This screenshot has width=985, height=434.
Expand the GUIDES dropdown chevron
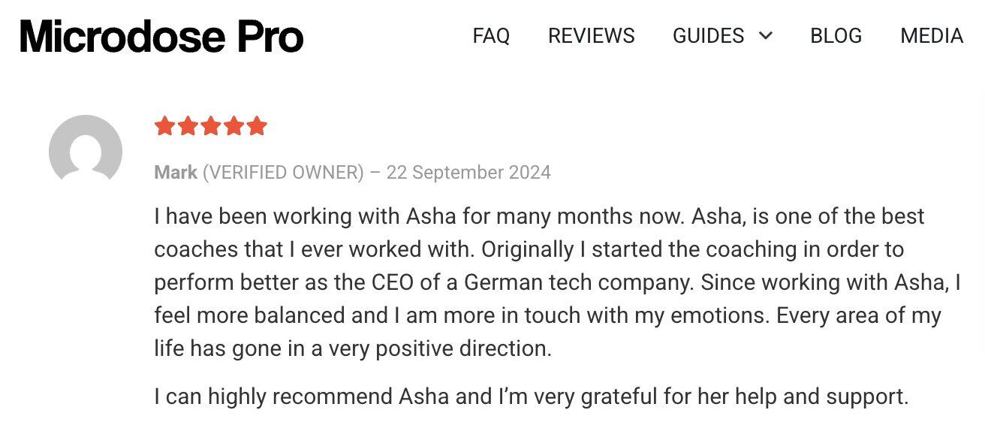(766, 36)
